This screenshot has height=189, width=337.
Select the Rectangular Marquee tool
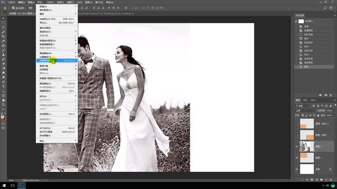pyautogui.click(x=3, y=23)
